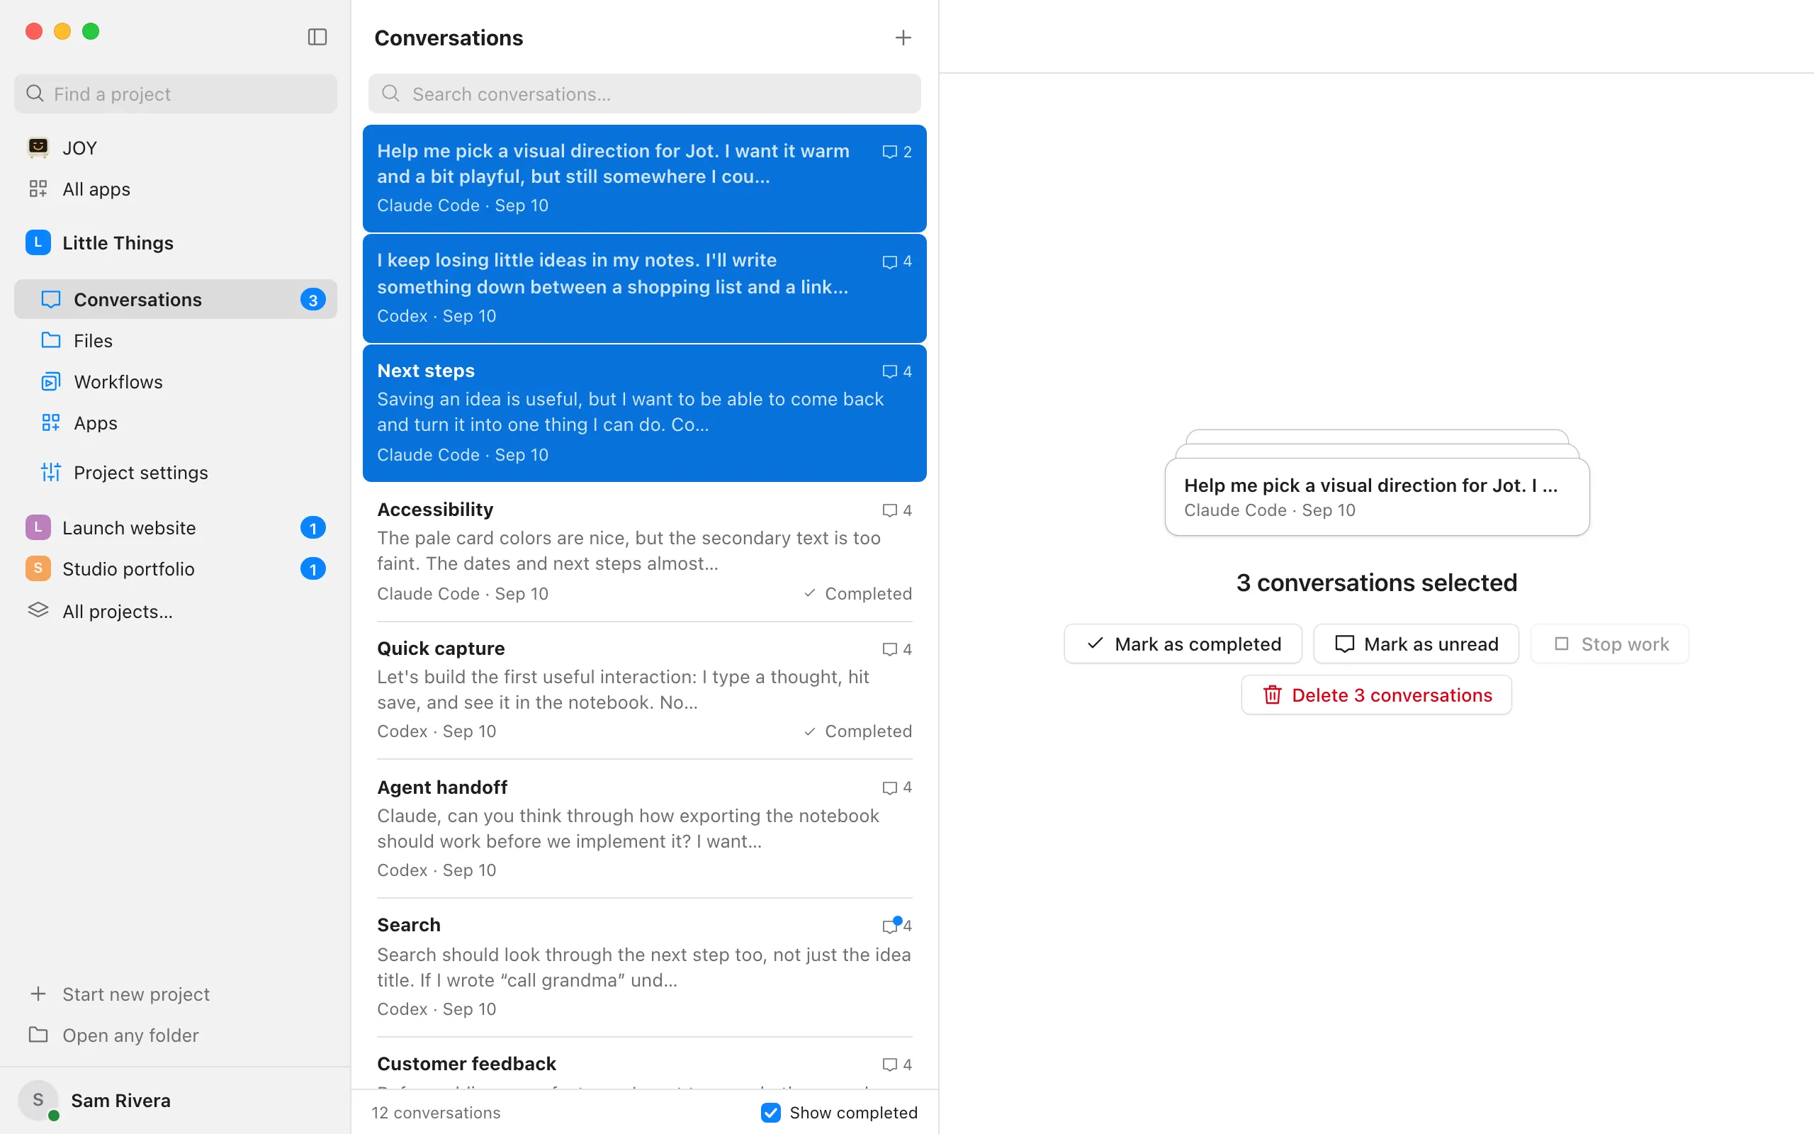Select the Conversations tab in sidebar
This screenshot has height=1134, width=1814.
coord(176,299)
